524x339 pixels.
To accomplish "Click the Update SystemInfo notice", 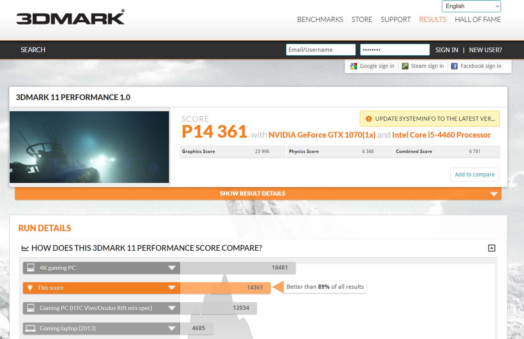I will (430, 119).
